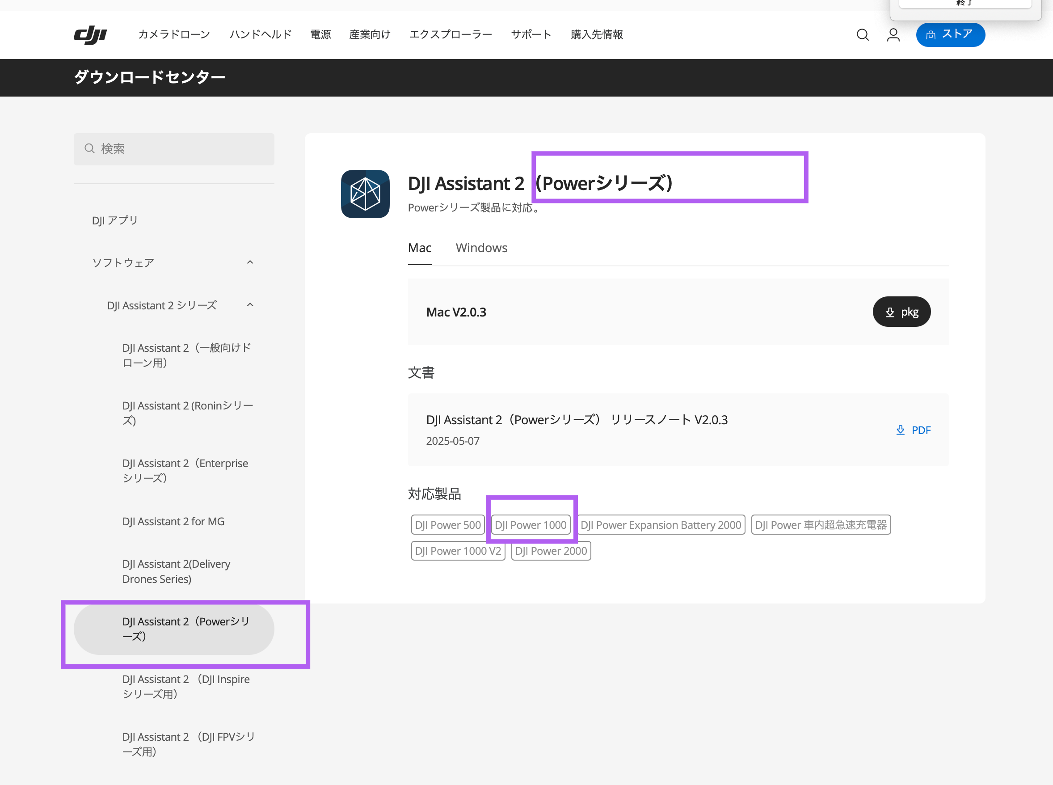Open the エクスプローラー menu

point(451,35)
